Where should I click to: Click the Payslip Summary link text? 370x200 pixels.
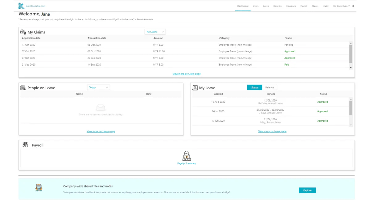point(187,163)
